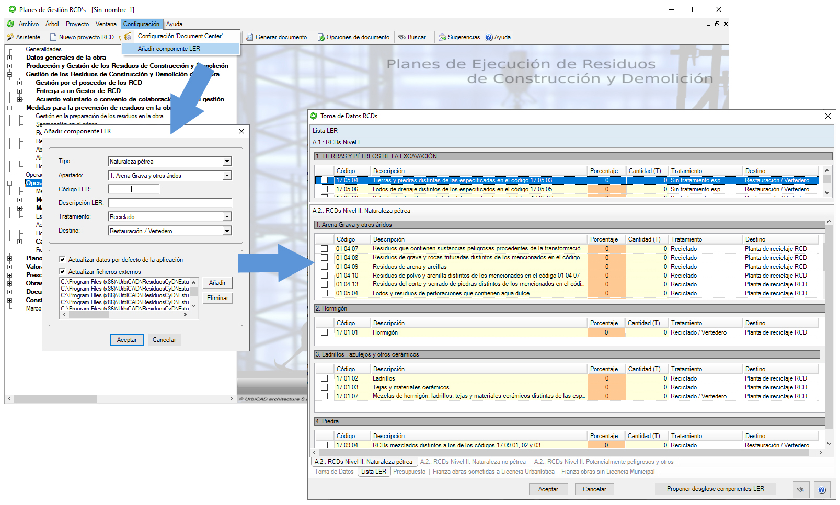Click the Sugerencias toolbar icon
The width and height of the screenshot is (840, 505).
[x=442, y=37]
